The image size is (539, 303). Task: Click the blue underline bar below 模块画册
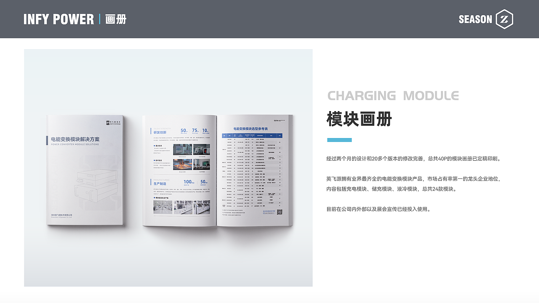(x=339, y=140)
